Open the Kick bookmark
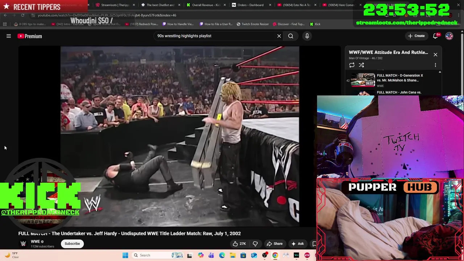Viewport: 464px width, 261px height. tap(315, 24)
